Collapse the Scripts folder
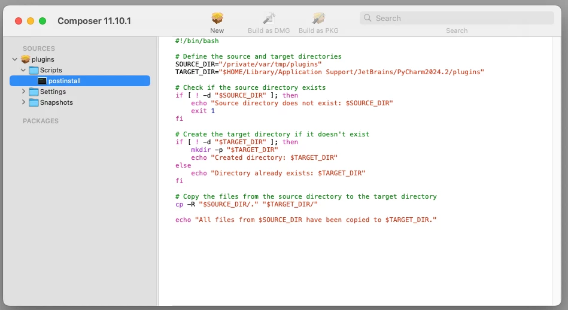Image resolution: width=568 pixels, height=310 pixels. [23, 70]
